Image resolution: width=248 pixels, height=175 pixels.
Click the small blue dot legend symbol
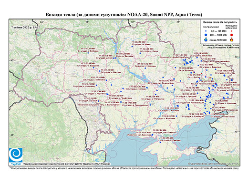click(206, 31)
